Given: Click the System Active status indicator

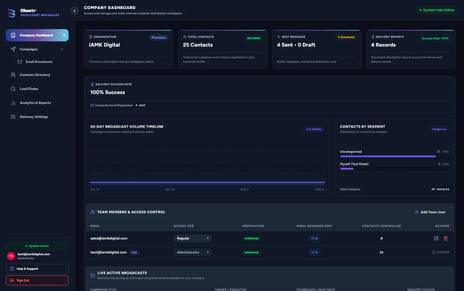Looking at the screenshot, I should pyautogui.click(x=37, y=246).
